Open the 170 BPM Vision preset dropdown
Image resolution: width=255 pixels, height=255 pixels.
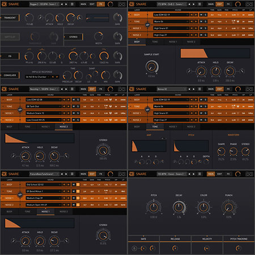click(x=172, y=174)
